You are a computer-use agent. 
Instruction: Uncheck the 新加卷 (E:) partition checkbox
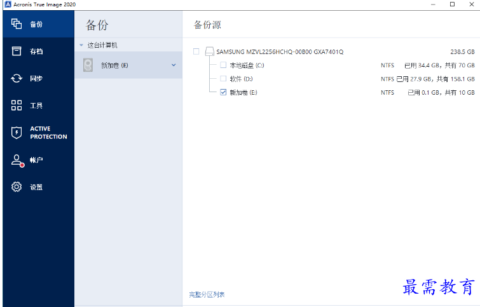click(x=223, y=92)
